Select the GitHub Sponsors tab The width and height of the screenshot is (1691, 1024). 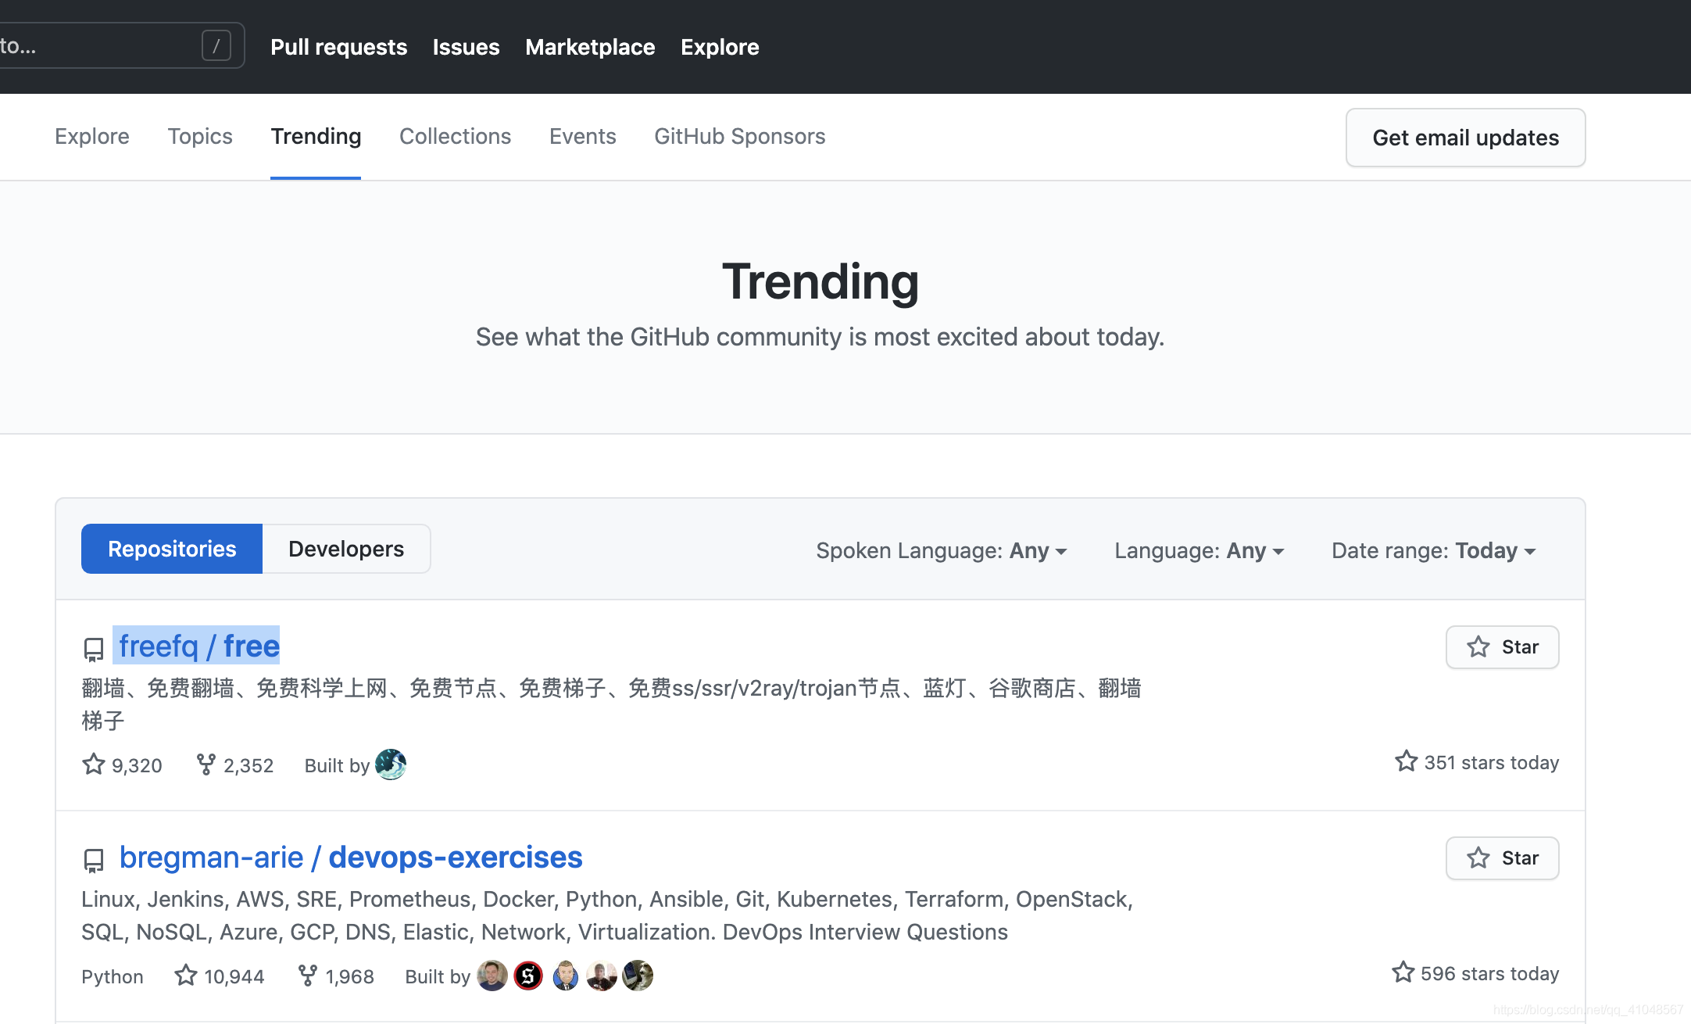pos(740,136)
